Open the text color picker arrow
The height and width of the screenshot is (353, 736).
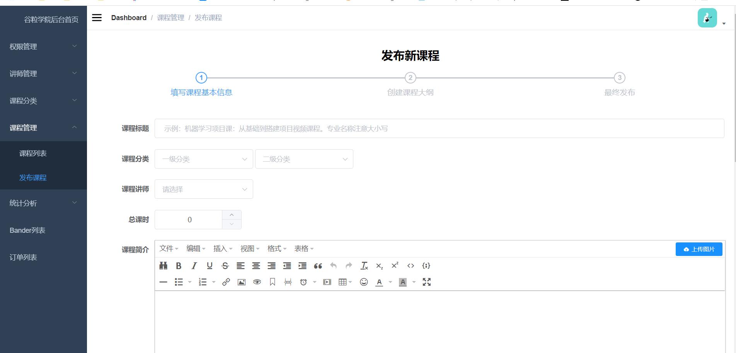point(390,282)
